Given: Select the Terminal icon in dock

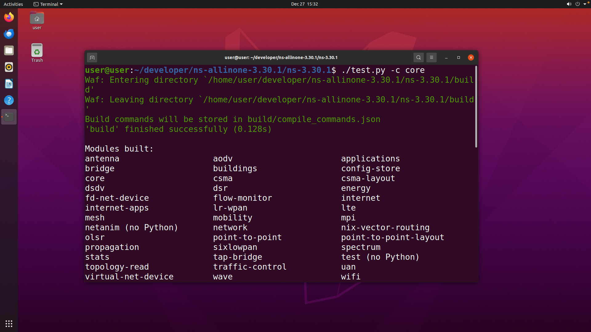Looking at the screenshot, I should (9, 117).
